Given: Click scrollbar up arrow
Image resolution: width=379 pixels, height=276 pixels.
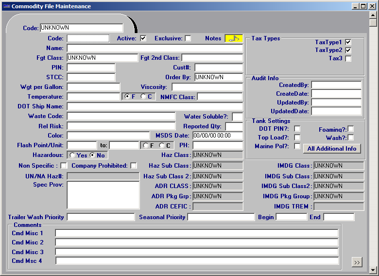Looking at the screenshot, I should 373,15.
